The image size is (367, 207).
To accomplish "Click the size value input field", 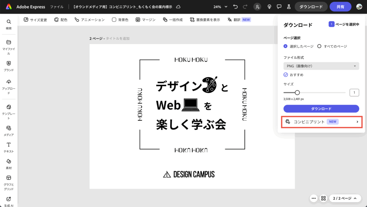I will click(x=354, y=93).
